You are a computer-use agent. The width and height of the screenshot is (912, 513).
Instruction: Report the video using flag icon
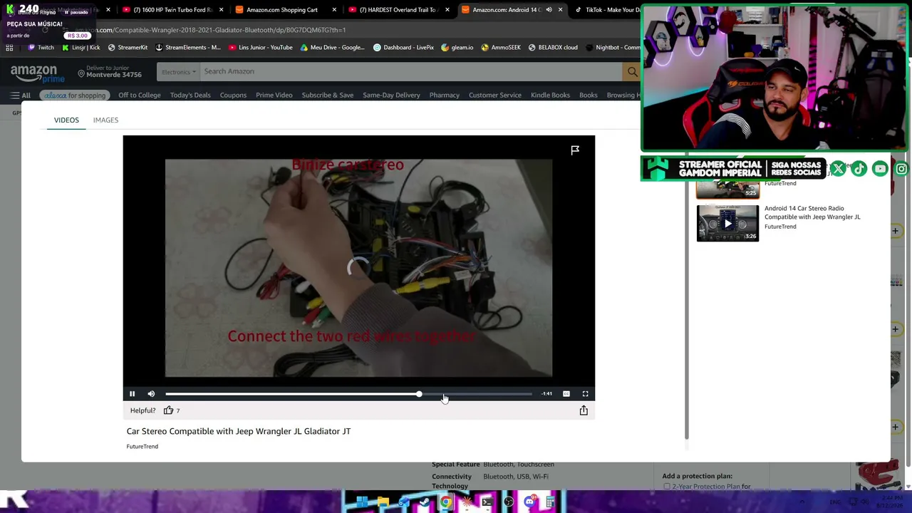coord(575,150)
